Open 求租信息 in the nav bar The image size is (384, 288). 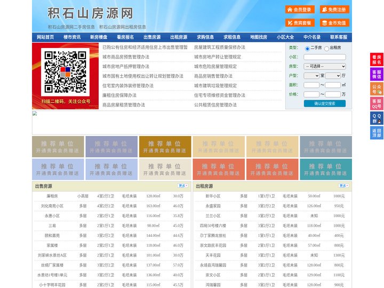click(x=232, y=37)
